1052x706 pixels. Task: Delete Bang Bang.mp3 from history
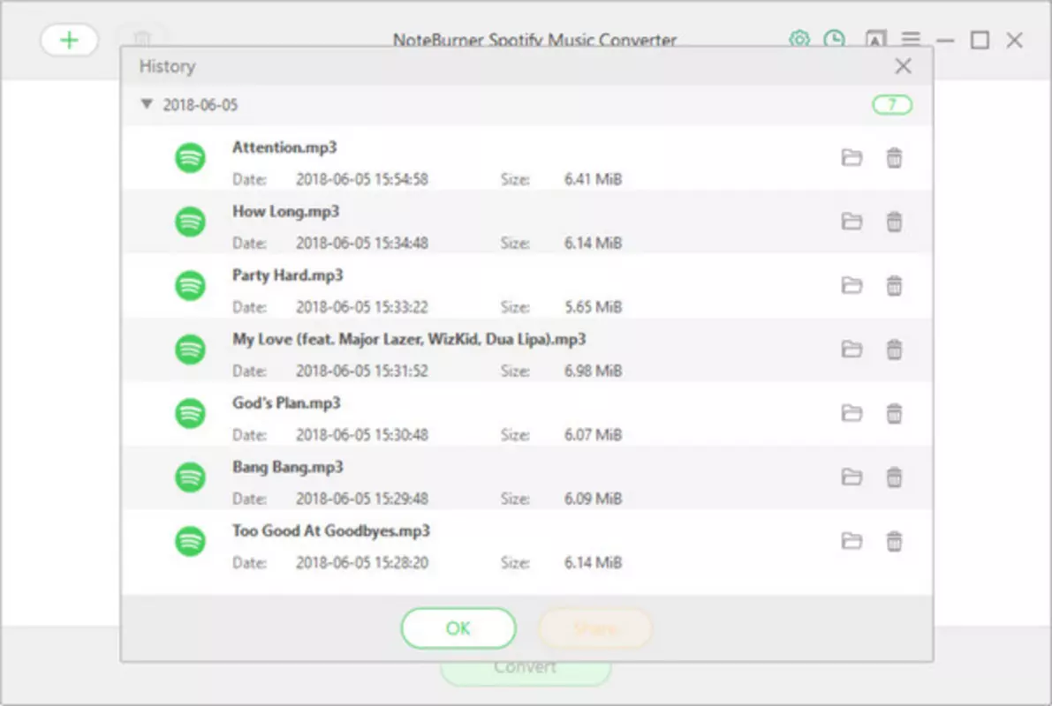tap(894, 477)
